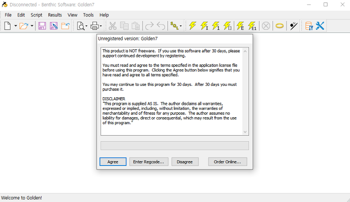Viewport: 350px width, 202px height.
Task: Open the Tools menu
Action: click(x=88, y=15)
